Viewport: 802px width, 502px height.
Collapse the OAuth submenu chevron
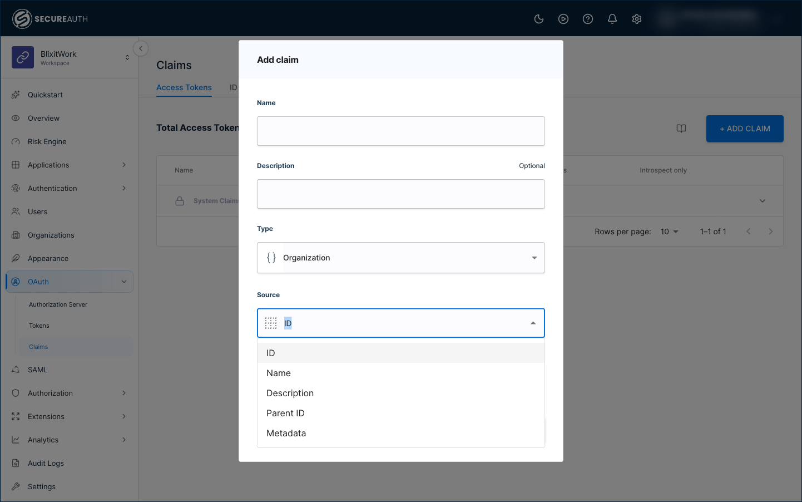[x=124, y=282]
